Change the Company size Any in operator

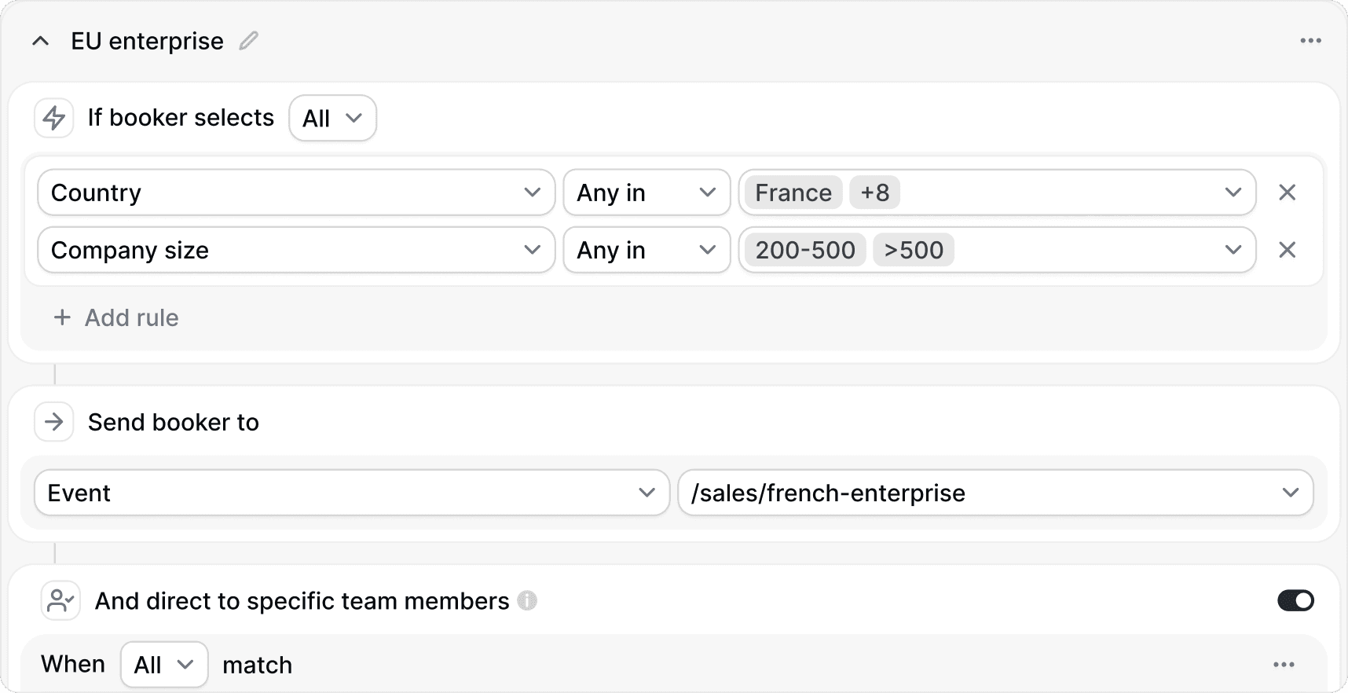647,250
